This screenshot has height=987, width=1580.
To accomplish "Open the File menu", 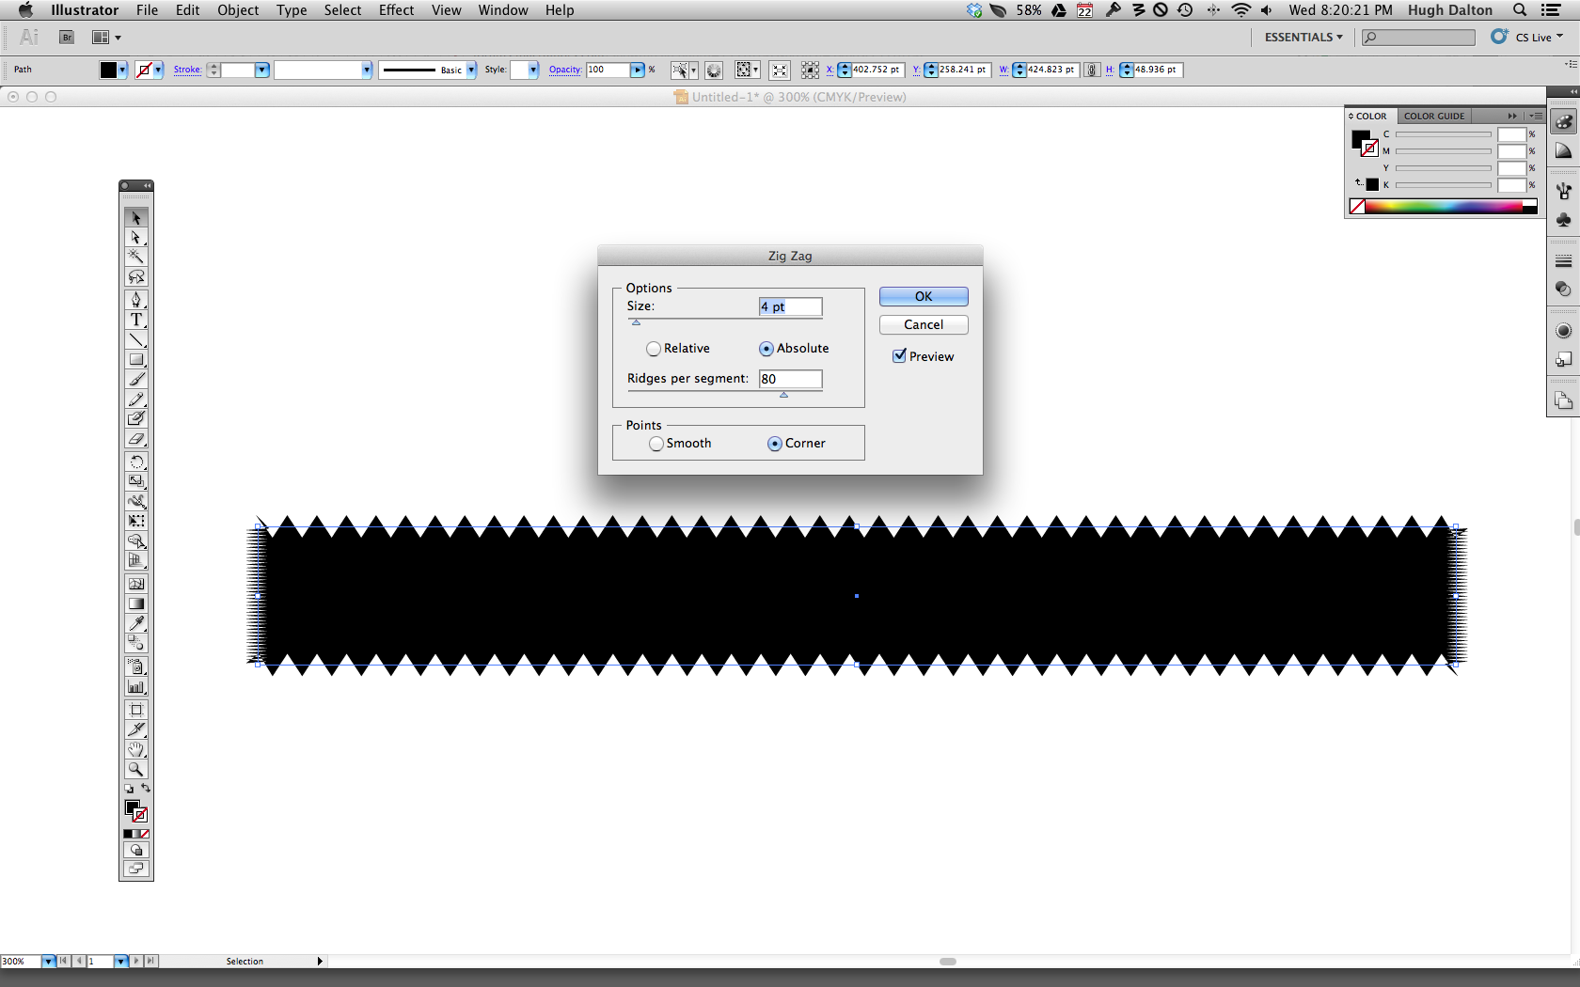I will 147,10.
